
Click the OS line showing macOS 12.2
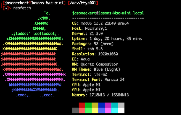pyautogui.click(x=100, y=23)
